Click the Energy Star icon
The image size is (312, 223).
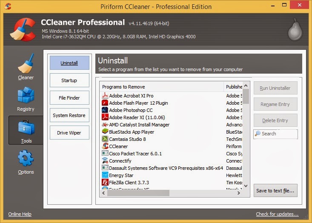pos(105,175)
